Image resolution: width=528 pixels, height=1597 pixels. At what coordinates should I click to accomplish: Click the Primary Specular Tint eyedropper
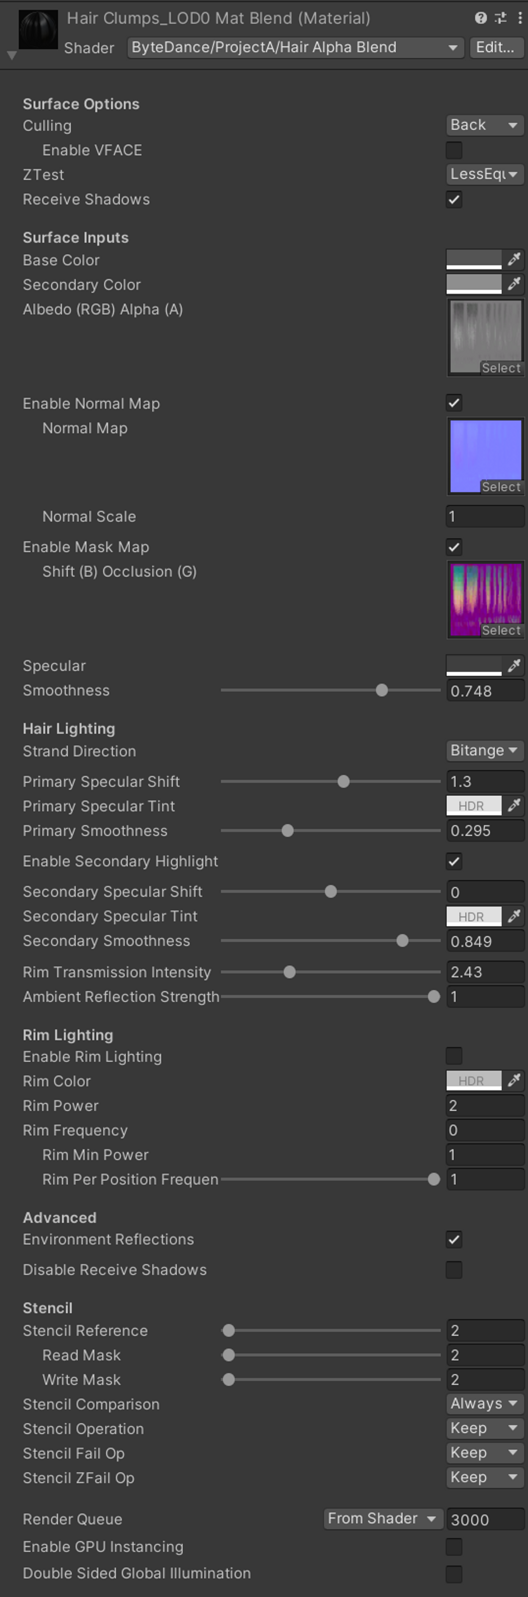(514, 805)
